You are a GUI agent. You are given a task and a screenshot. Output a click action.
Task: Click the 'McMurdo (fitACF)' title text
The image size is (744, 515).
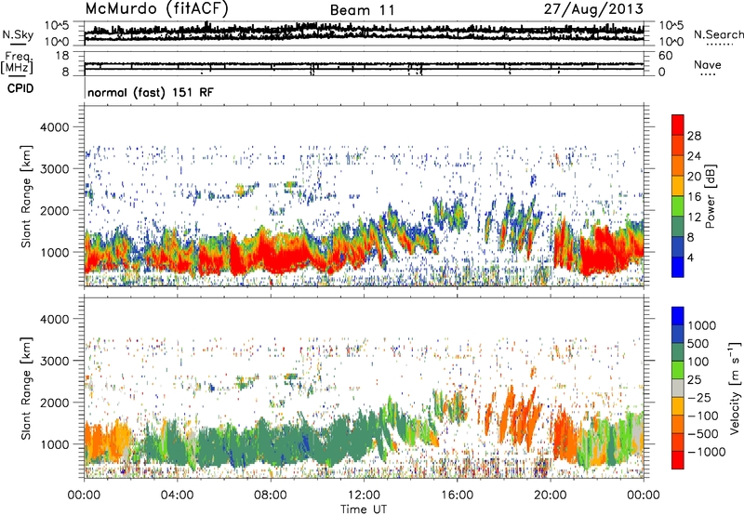point(156,8)
